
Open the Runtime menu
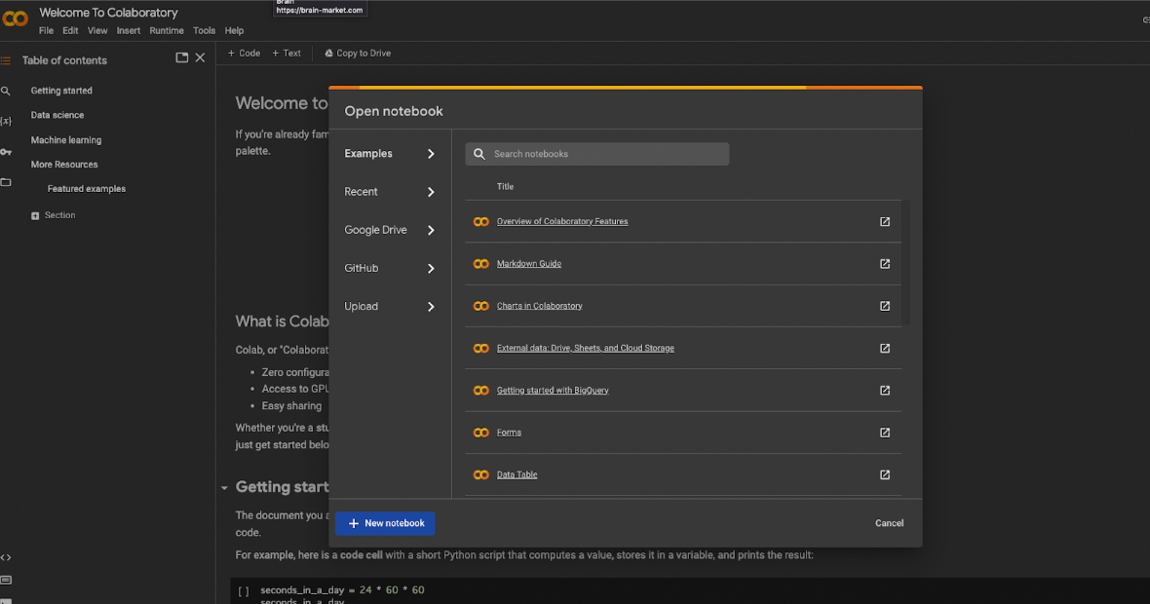[x=167, y=31]
